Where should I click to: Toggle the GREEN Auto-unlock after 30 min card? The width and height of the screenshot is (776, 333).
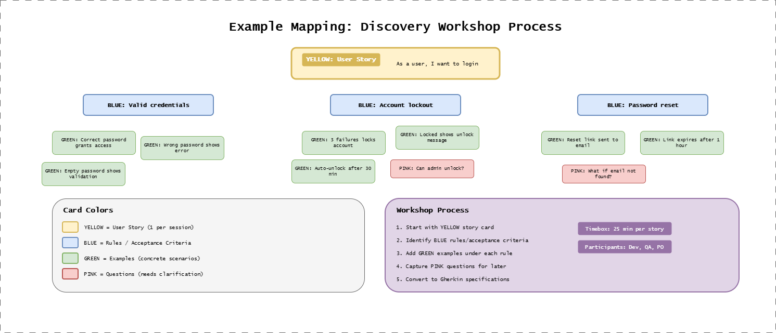click(x=333, y=171)
